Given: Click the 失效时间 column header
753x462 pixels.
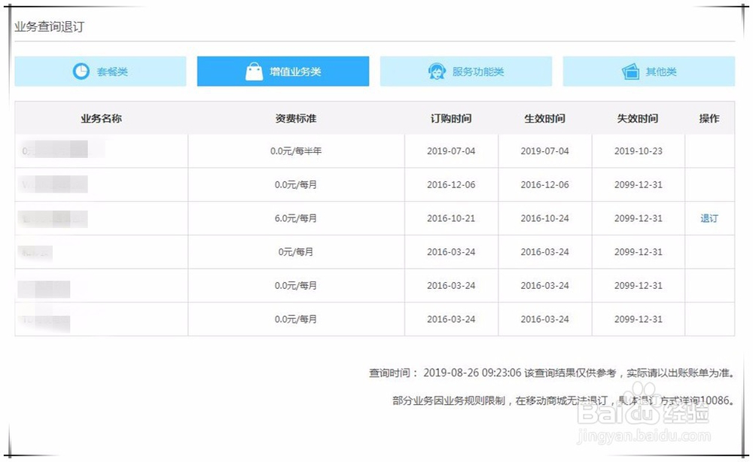Looking at the screenshot, I should pyautogui.click(x=639, y=118).
